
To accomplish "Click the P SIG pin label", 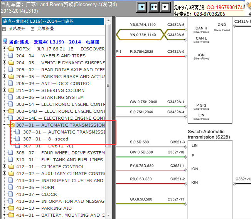I will pos(201,105).
